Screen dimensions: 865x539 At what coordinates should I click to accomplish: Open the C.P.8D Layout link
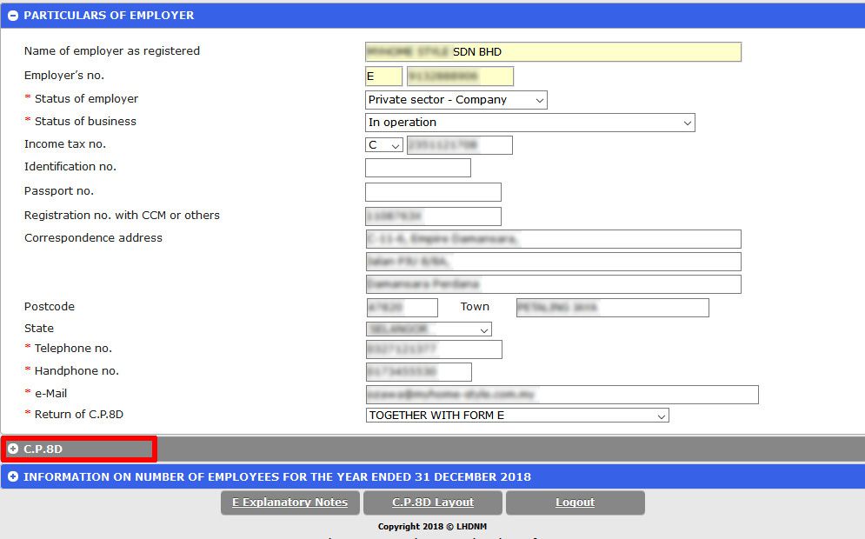[x=433, y=502]
